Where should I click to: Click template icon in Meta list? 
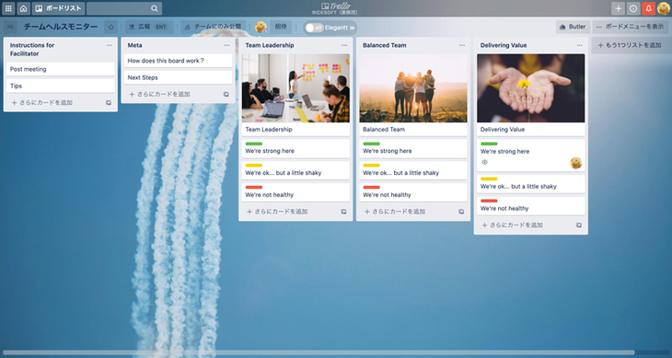(x=226, y=94)
